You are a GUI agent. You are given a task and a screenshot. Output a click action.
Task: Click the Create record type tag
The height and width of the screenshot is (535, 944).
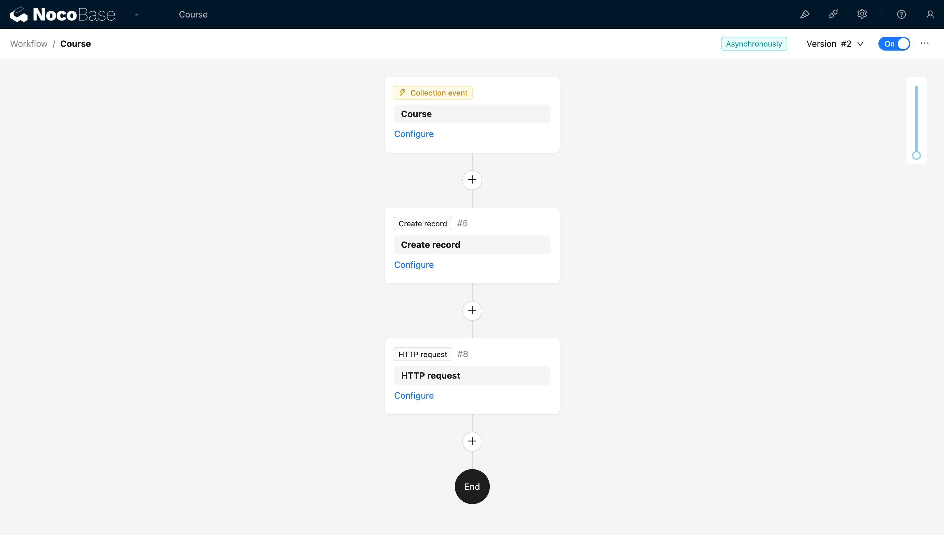click(423, 223)
